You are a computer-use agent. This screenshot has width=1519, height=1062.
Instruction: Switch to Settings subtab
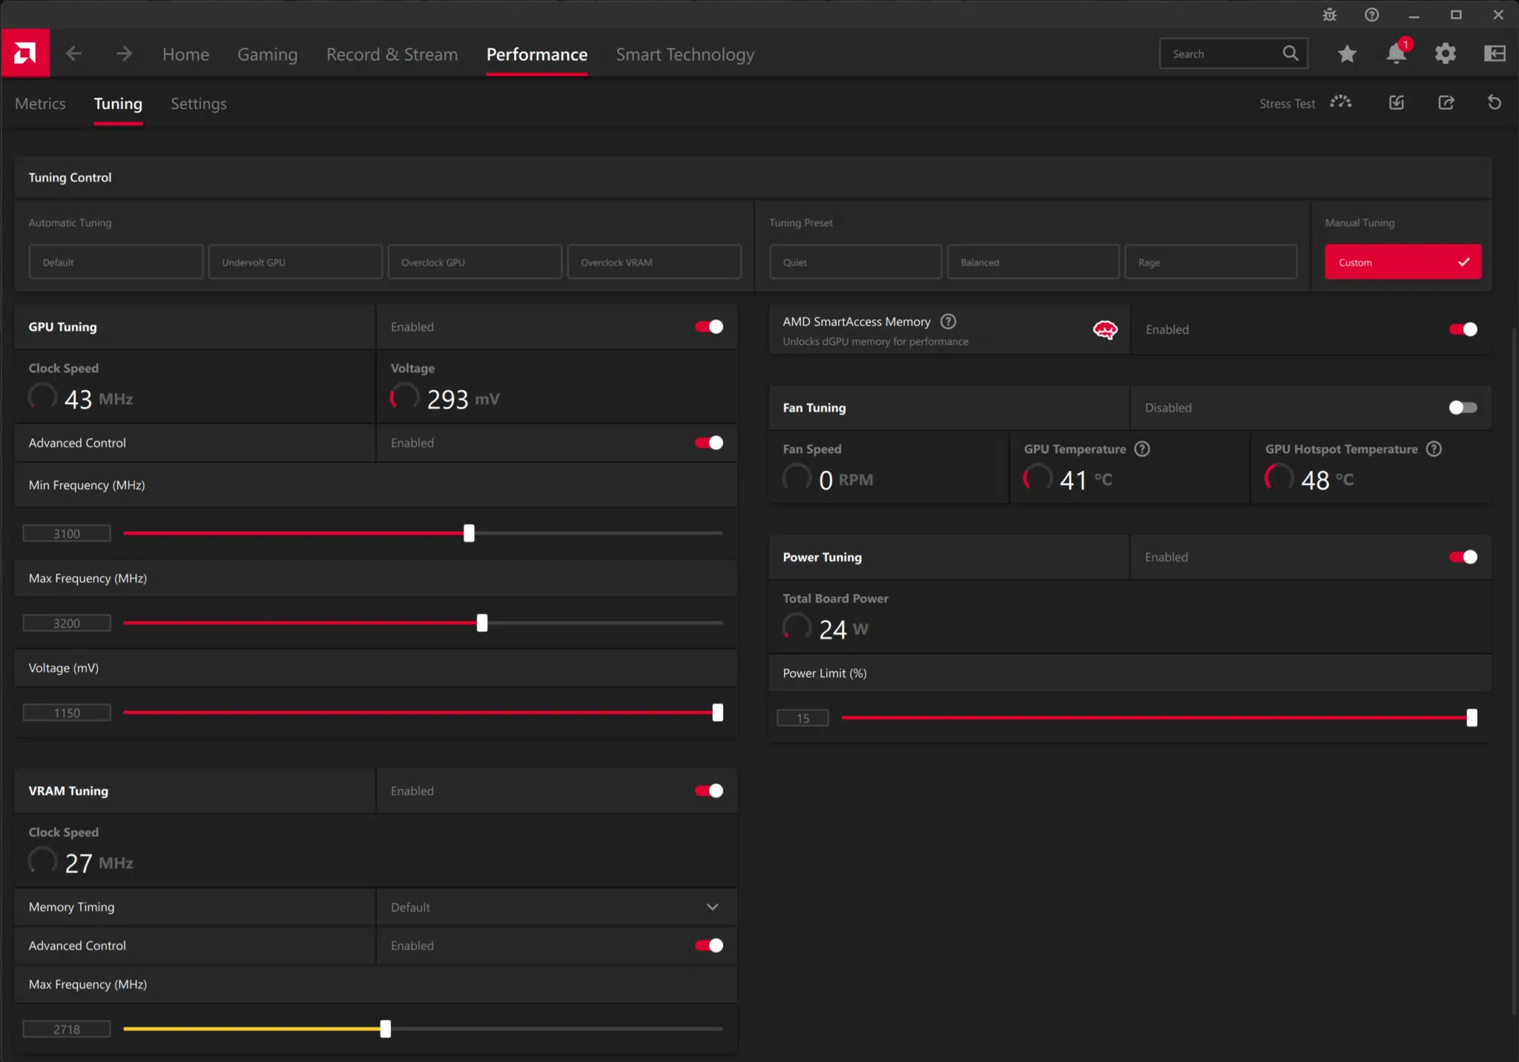[x=199, y=104]
